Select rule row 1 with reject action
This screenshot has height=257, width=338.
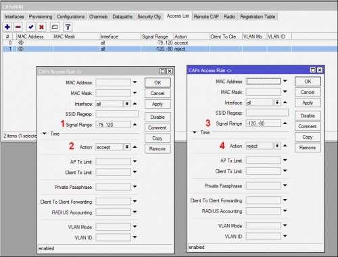pos(170,49)
